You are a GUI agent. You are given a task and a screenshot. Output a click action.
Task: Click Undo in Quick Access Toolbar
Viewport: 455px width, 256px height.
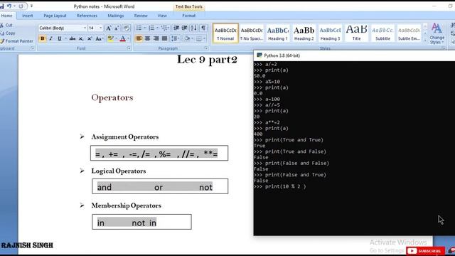[x=9, y=6]
